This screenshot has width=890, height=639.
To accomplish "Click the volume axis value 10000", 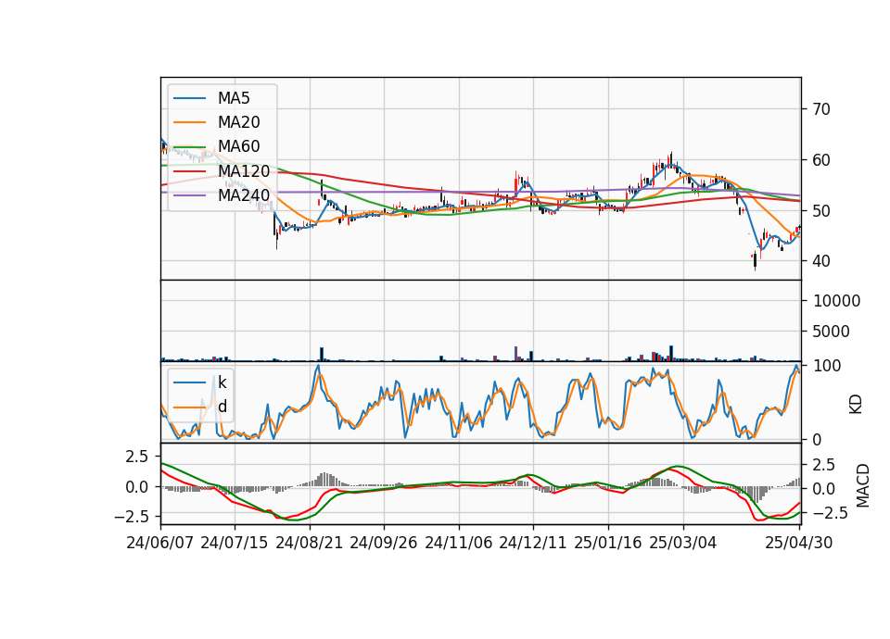I will pos(836,301).
